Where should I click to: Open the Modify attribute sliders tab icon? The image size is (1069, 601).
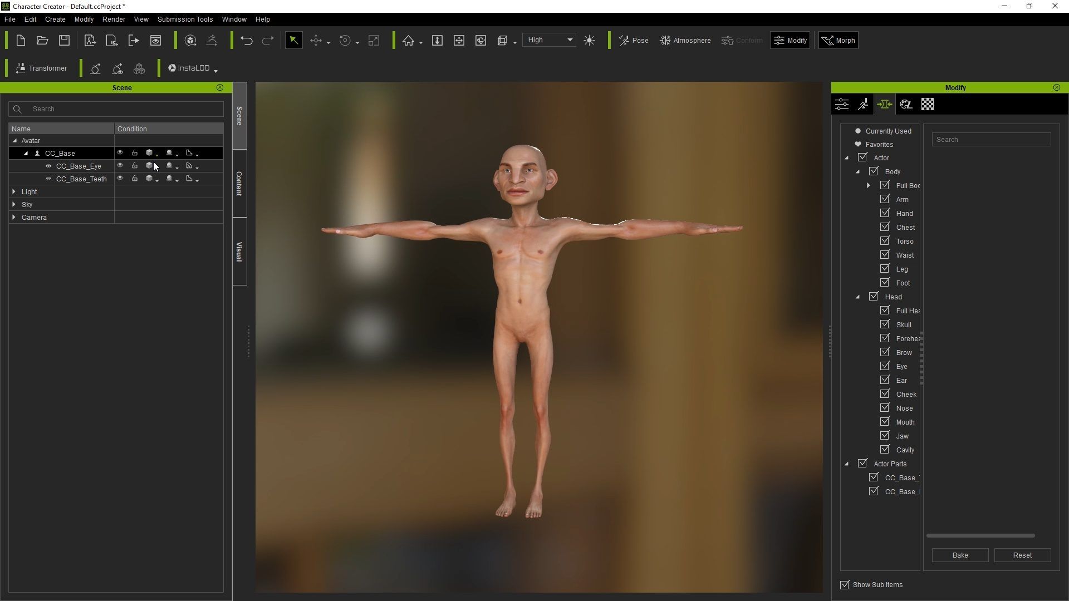842,104
